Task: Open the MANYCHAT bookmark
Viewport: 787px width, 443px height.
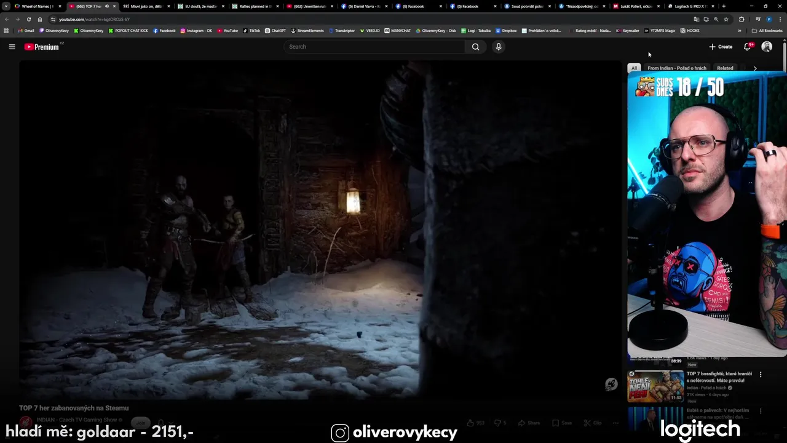Action: point(398,31)
